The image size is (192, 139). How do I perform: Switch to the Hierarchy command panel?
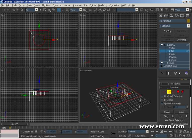pos(171,16)
